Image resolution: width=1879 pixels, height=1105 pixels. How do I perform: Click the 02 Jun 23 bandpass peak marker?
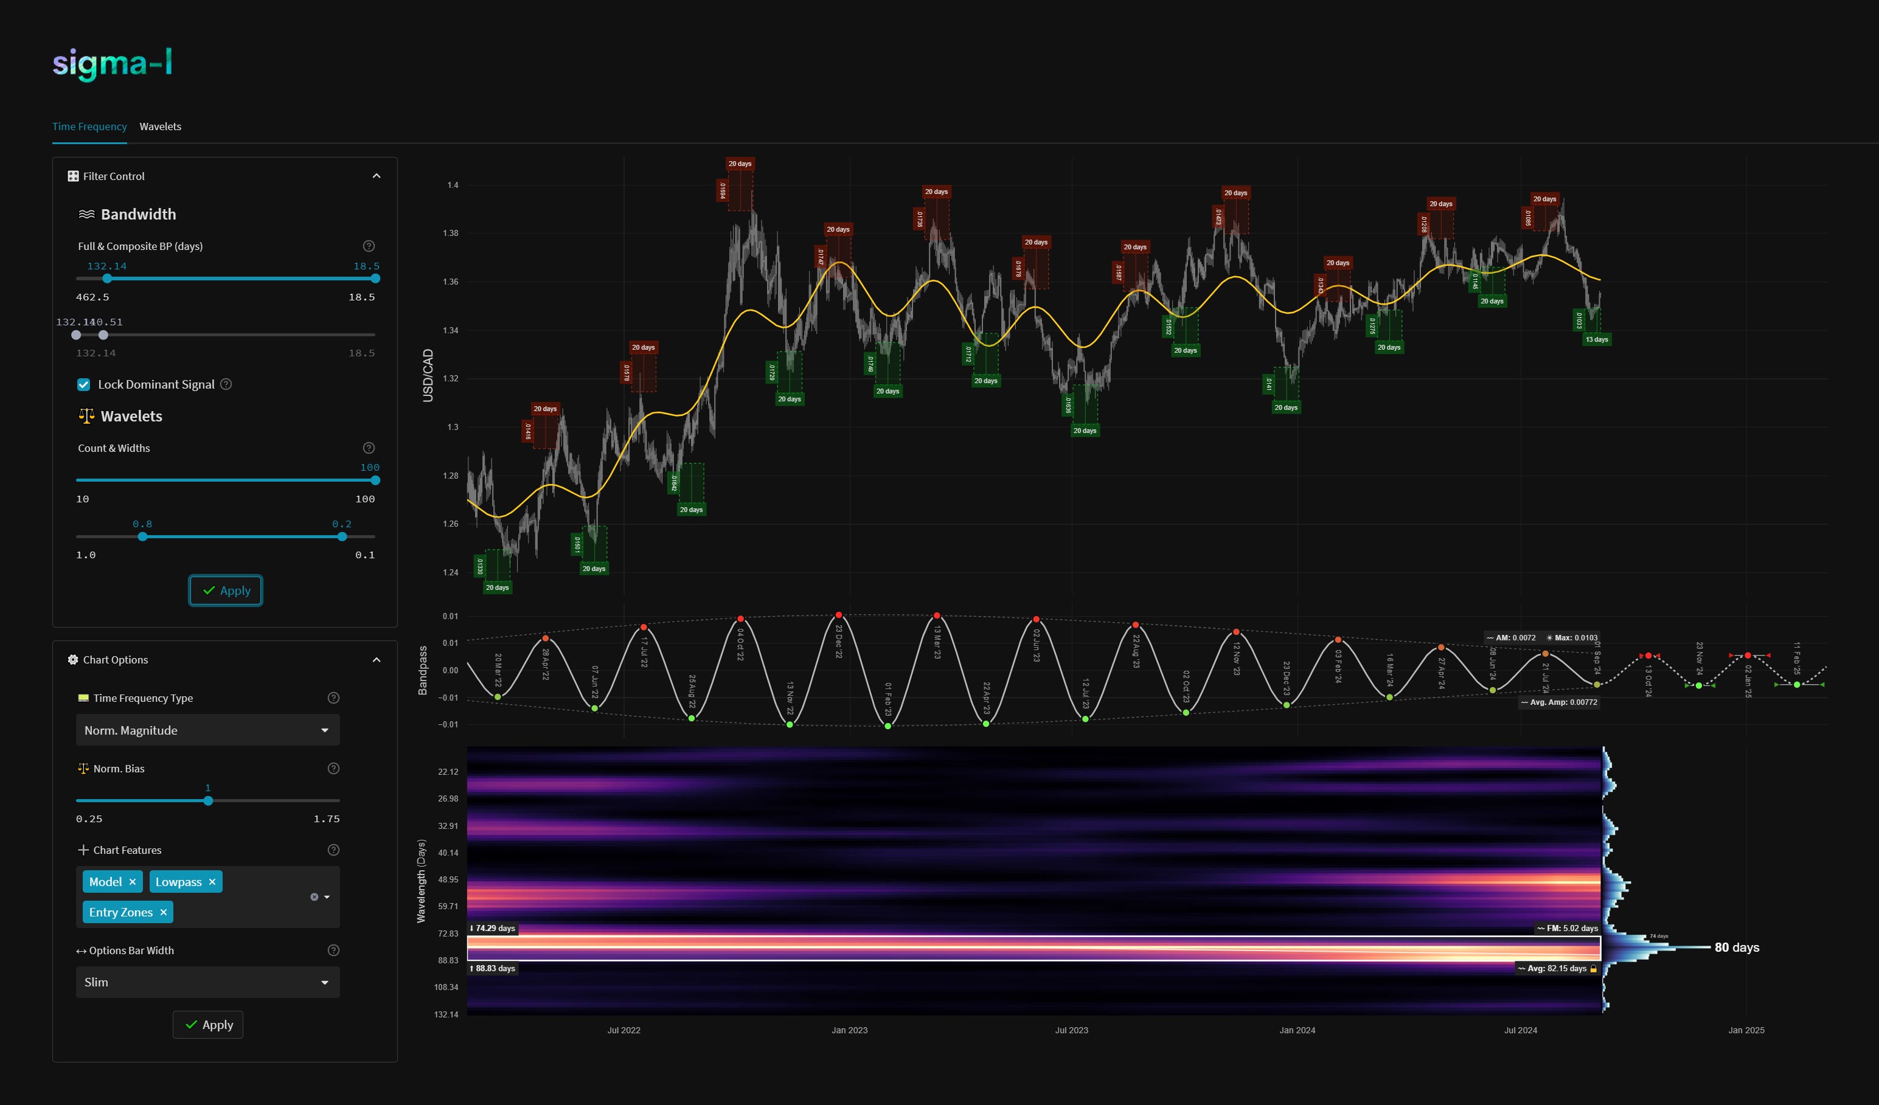point(1037,620)
